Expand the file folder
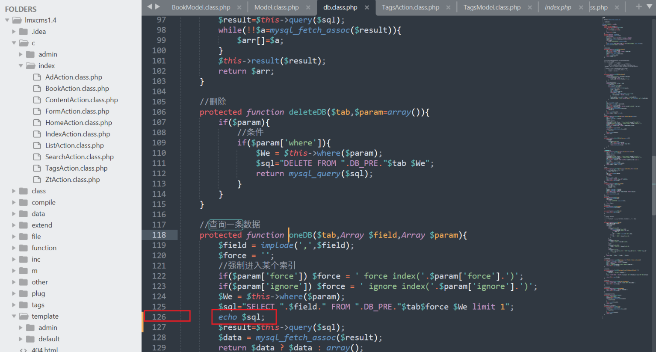 (14, 237)
